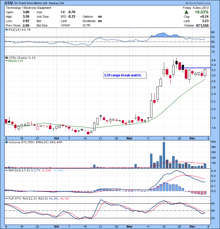220x229 pixels.
Task: Click the MACD 0.4 axis label
Action: click(213, 171)
